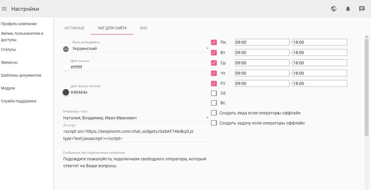Open the chat messages icon in header
Image resolution: width=371 pixels, height=190 pixels.
pos(362,9)
